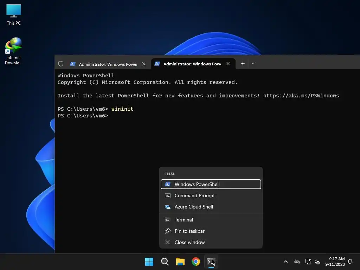Open the notifications bell icon
This screenshot has width=360, height=270.
(x=351, y=262)
